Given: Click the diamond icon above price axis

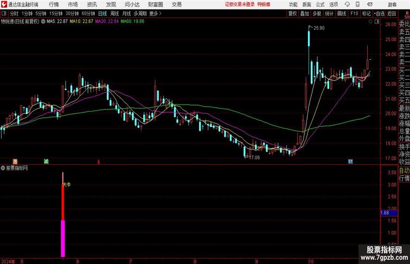Looking at the screenshot, I should (370, 22).
